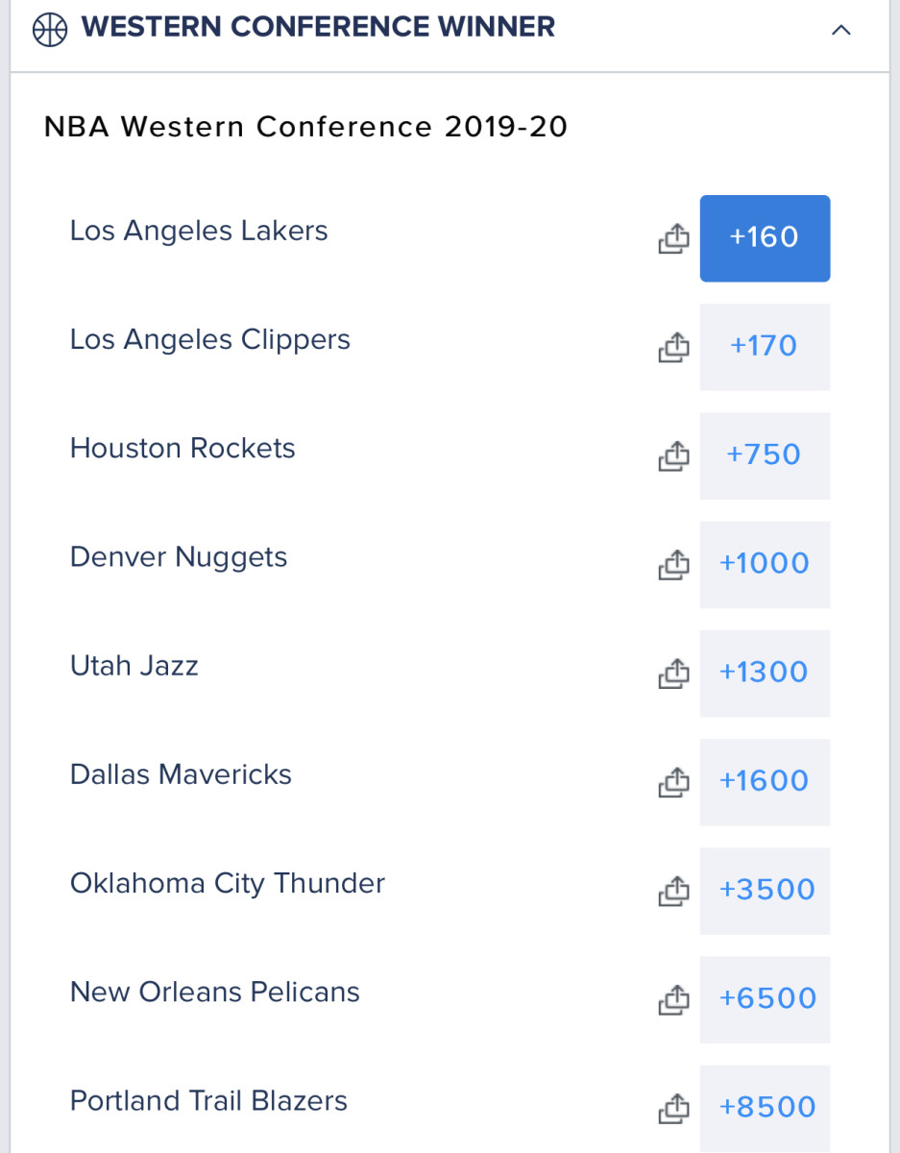The height and width of the screenshot is (1153, 900).
Task: Choose Trail Blazers +8500 odds button
Action: [x=765, y=1107]
